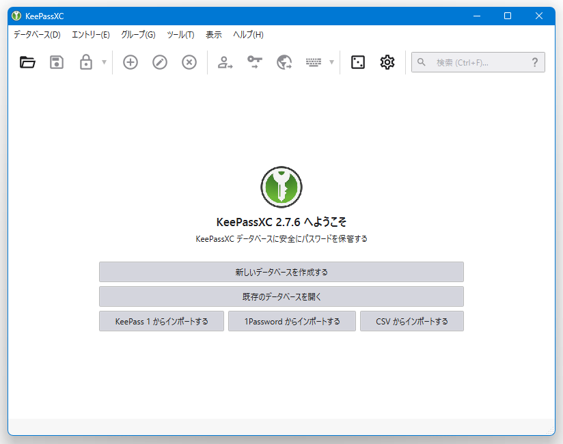Click the KeePassXC title bar app icon
The image size is (563, 444).
point(16,16)
